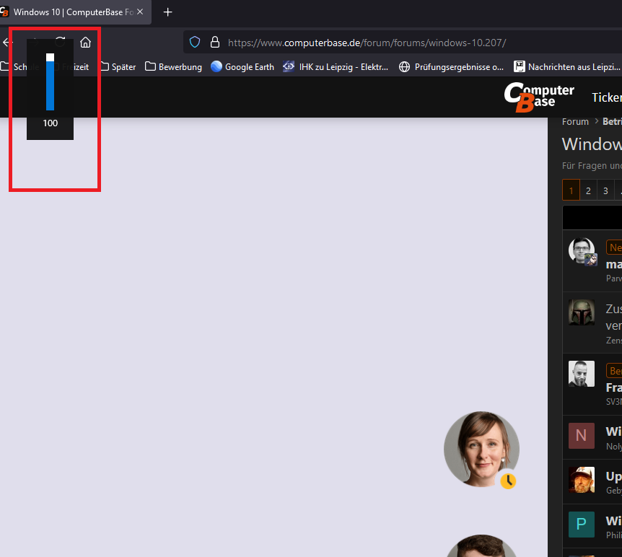Click the ComputerBase logo
Image resolution: width=622 pixels, height=557 pixels.
(x=539, y=97)
